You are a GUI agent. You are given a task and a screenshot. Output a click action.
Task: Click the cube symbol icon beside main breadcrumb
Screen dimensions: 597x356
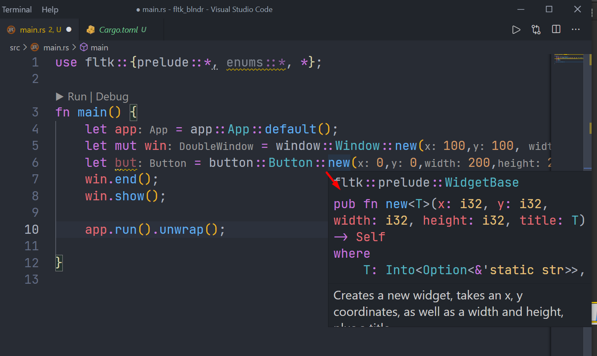(84, 47)
